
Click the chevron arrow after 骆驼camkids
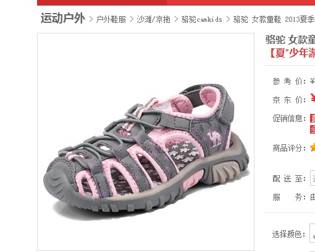[228, 19]
